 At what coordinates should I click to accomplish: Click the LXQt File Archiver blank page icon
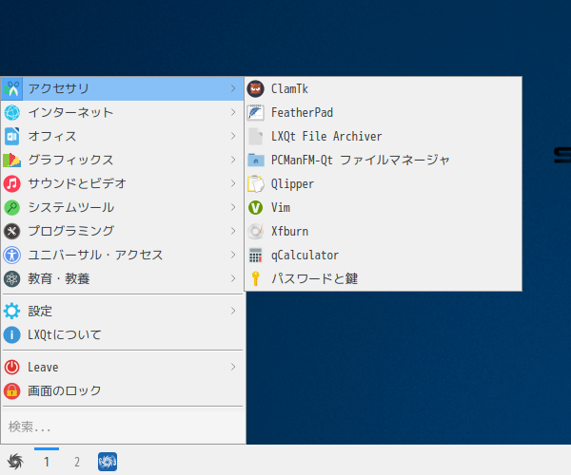255,136
